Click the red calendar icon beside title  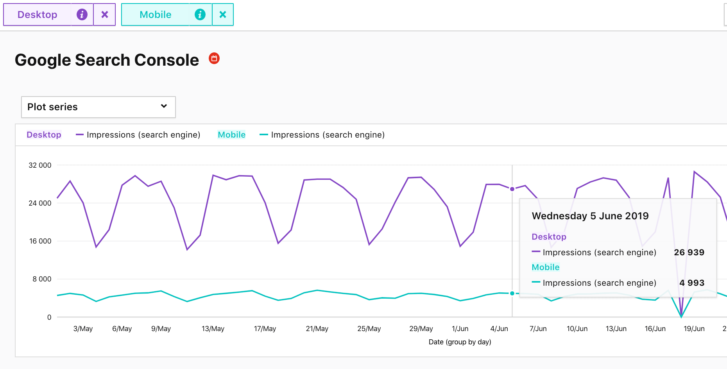click(x=214, y=59)
